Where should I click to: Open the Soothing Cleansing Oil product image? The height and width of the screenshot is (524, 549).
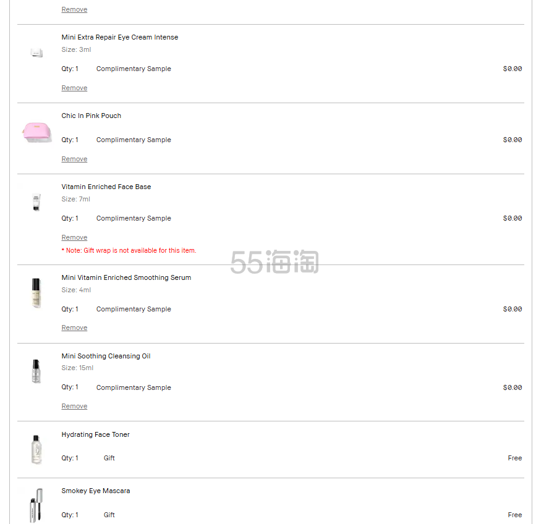click(36, 371)
